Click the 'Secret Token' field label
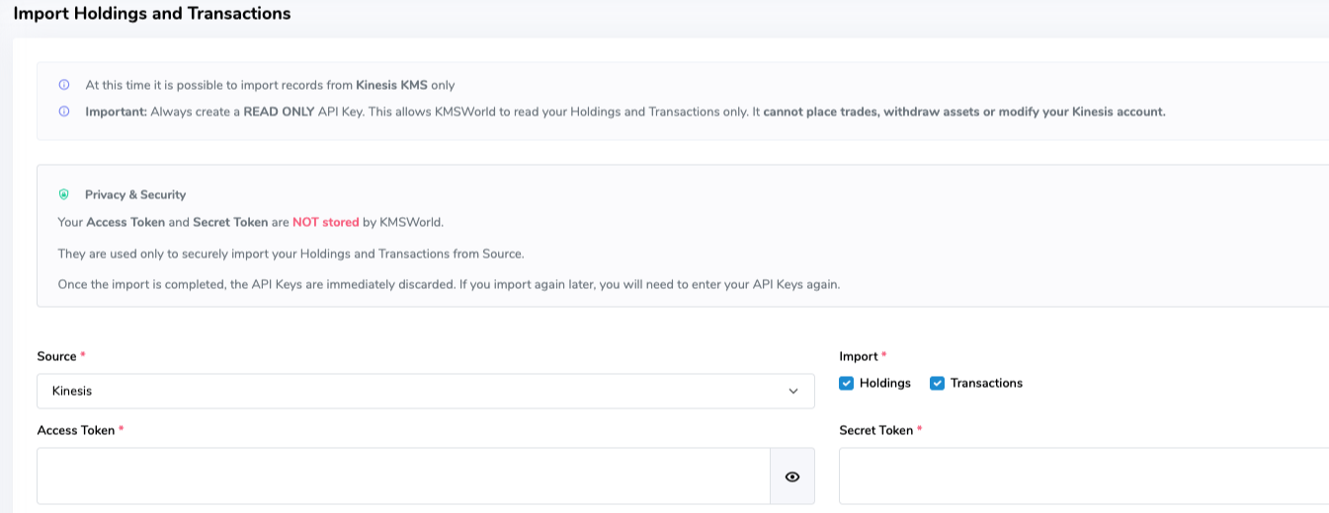Viewport: 1329px width, 513px height. click(876, 430)
